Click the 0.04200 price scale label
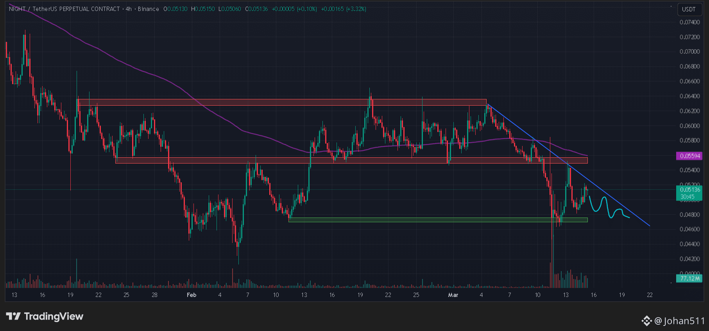Screen dimensions: 709x331 click(x=689, y=259)
